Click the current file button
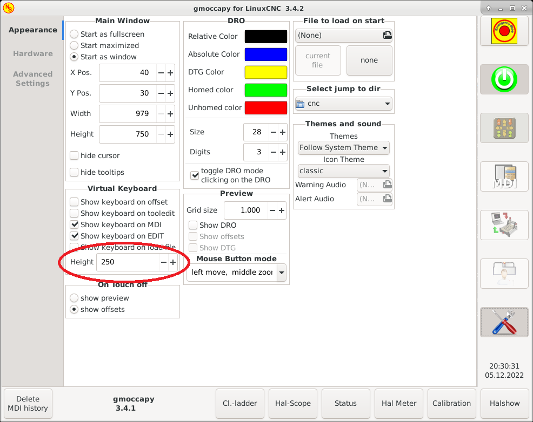The height and width of the screenshot is (422, 533). coord(318,60)
